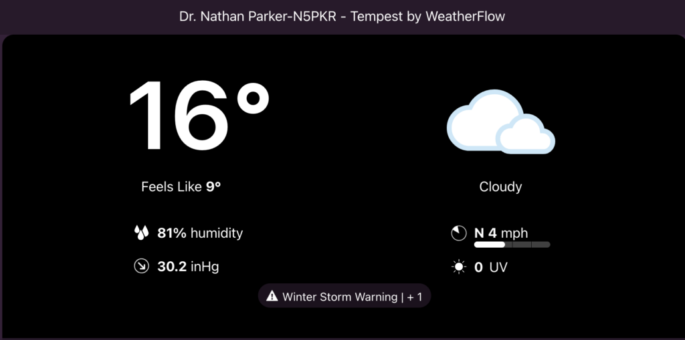Click the pressure trend arrow icon
Viewport: 685px width, 340px height.
click(140, 267)
